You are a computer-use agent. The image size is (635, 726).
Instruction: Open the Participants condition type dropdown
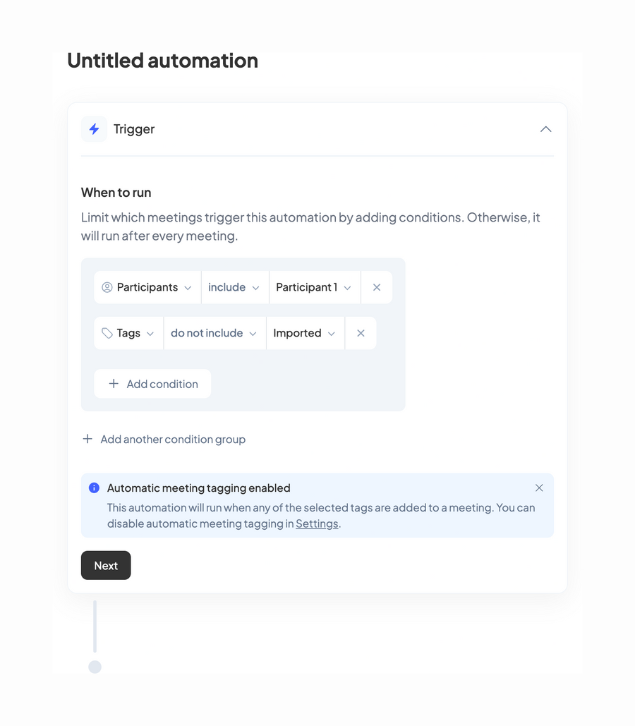(x=147, y=287)
